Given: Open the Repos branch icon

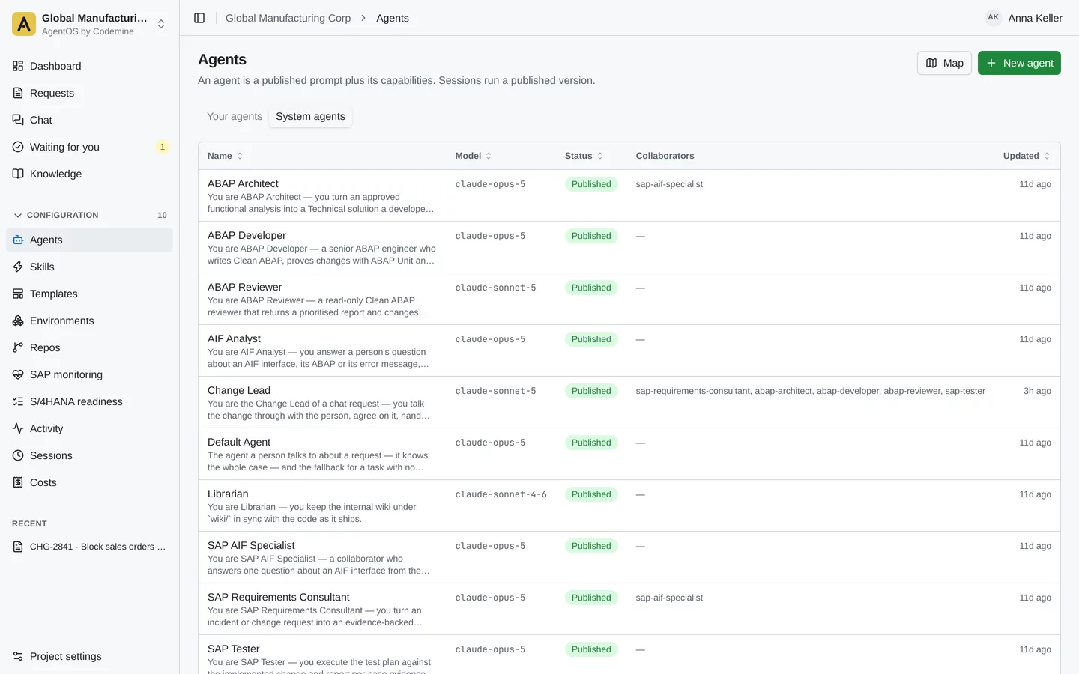Looking at the screenshot, I should coord(18,347).
